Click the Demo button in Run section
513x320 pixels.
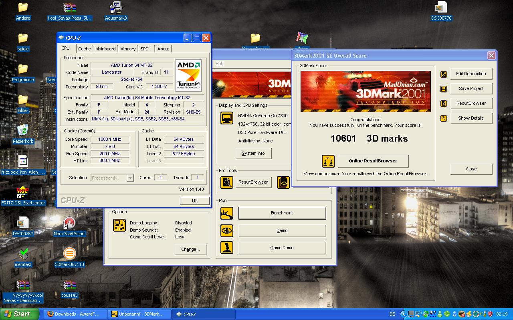(x=282, y=231)
